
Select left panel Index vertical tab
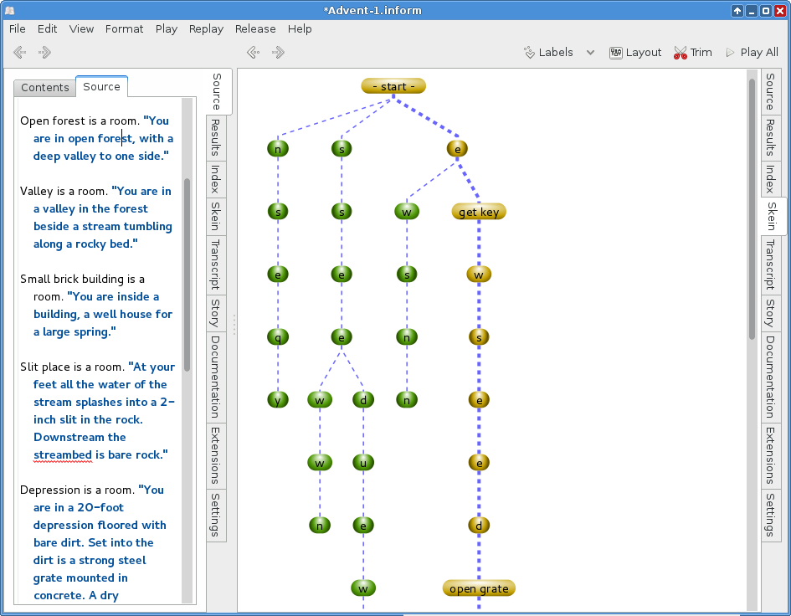[x=216, y=179]
